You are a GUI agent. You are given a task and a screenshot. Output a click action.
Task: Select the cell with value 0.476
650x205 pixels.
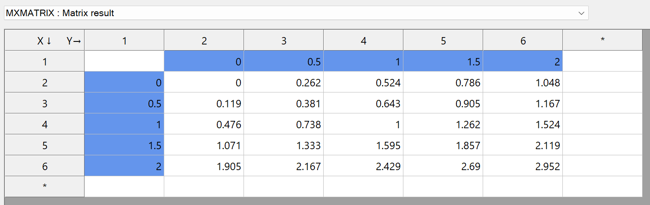coord(204,124)
